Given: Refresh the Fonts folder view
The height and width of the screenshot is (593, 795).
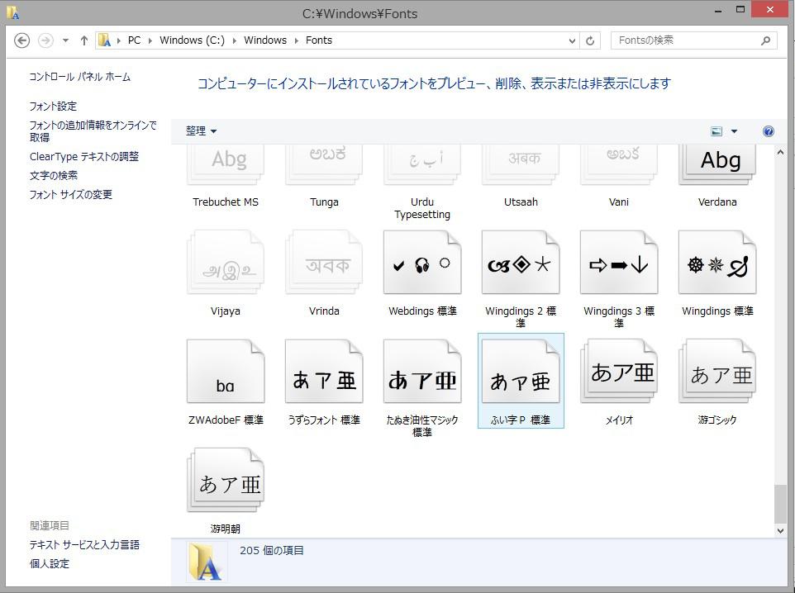Looking at the screenshot, I should [590, 41].
